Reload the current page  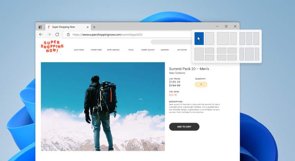point(57,34)
